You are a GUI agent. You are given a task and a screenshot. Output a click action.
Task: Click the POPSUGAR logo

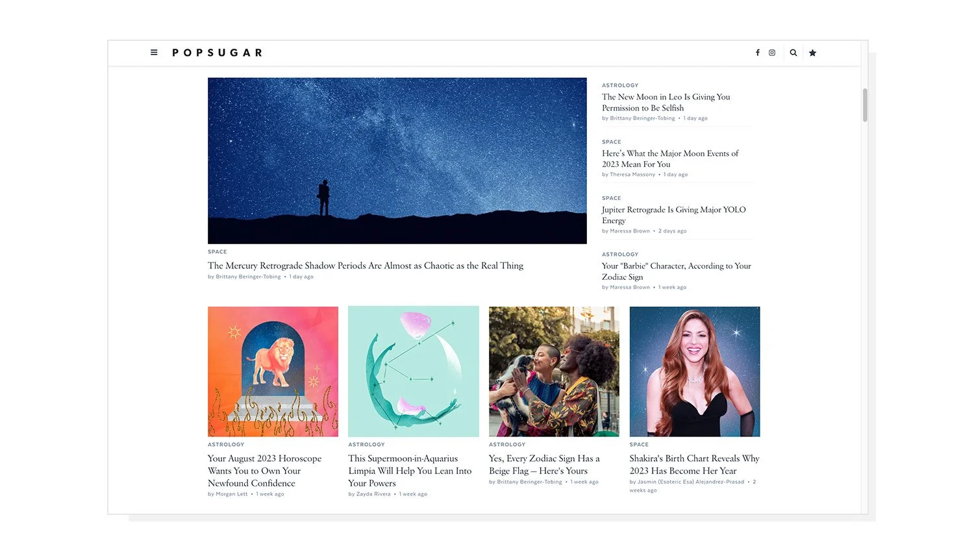click(x=218, y=53)
